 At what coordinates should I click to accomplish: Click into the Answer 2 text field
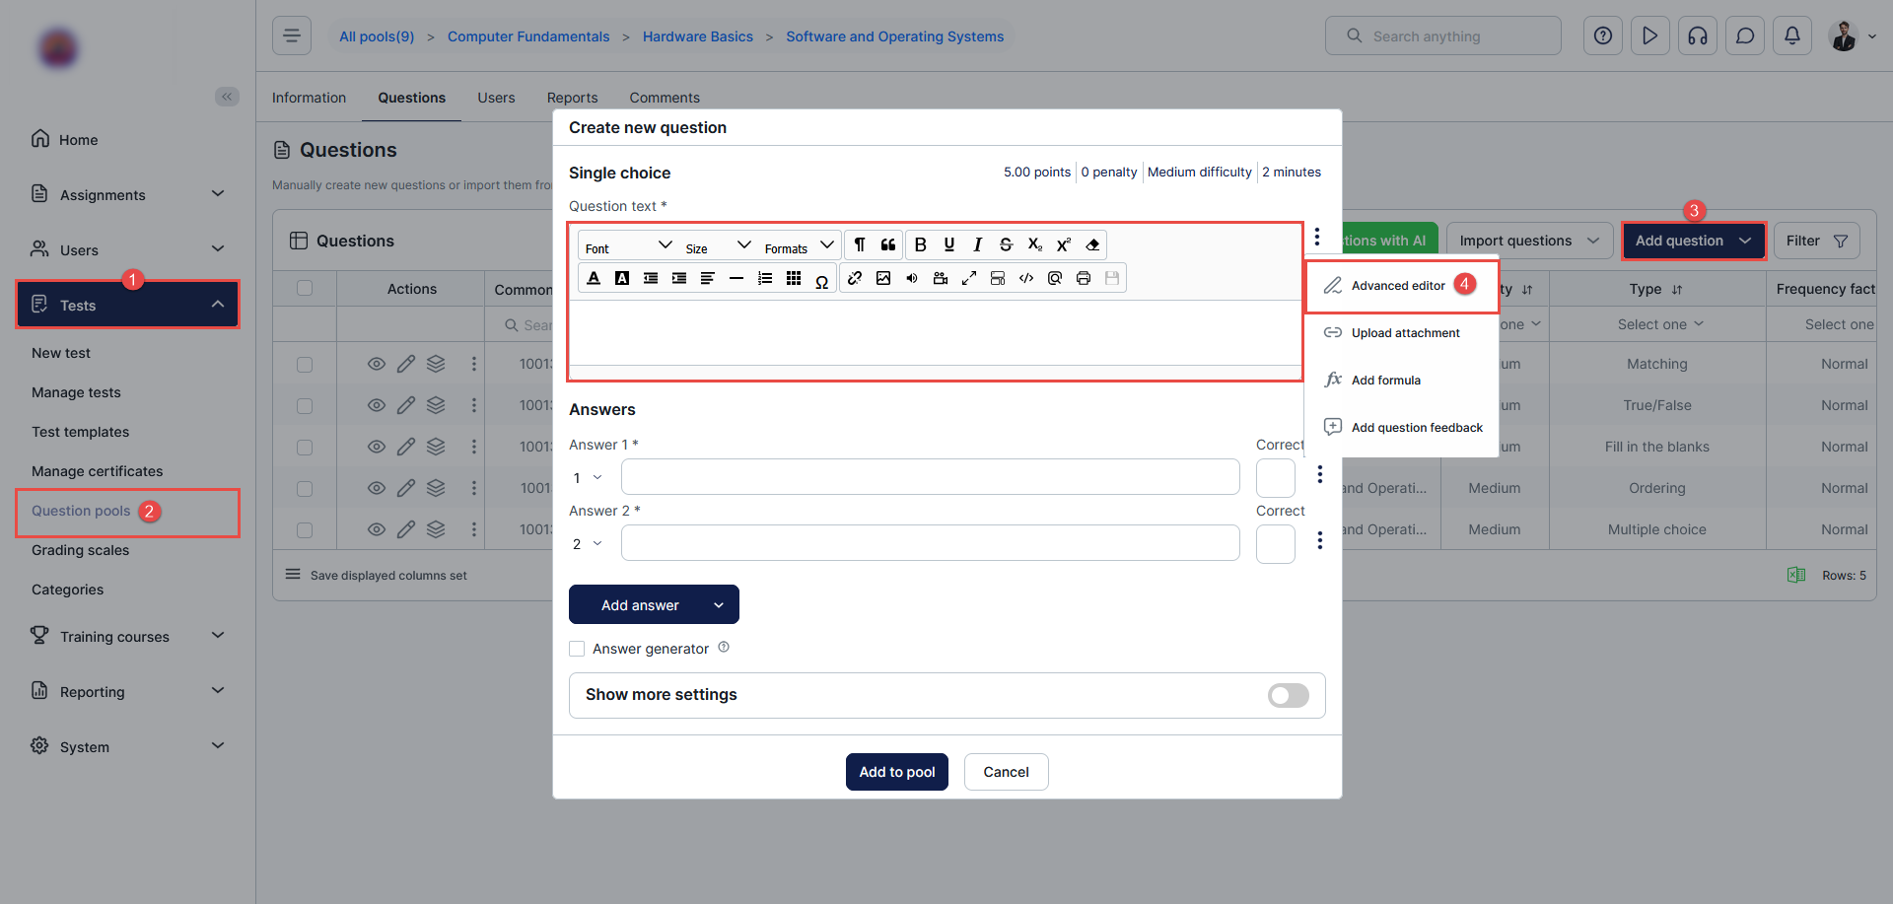pyautogui.click(x=930, y=543)
